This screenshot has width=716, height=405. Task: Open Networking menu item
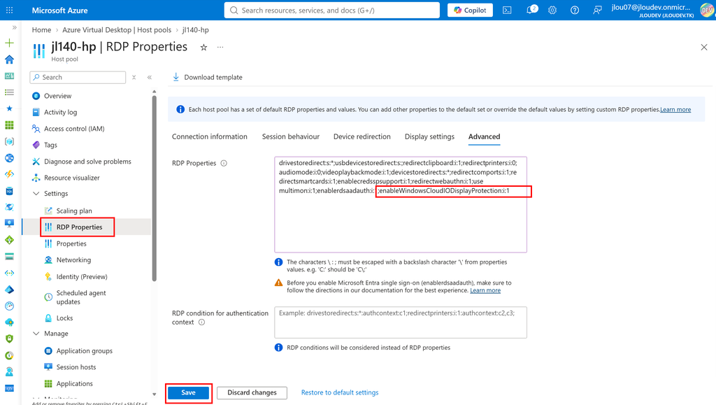coord(73,260)
